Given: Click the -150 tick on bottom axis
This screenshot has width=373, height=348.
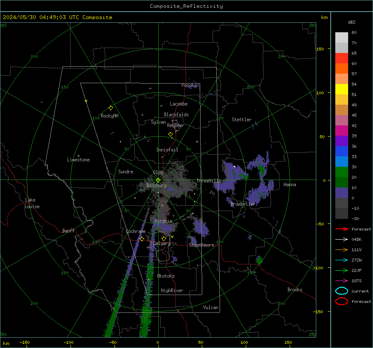Looking at the screenshot, I should (24, 342).
